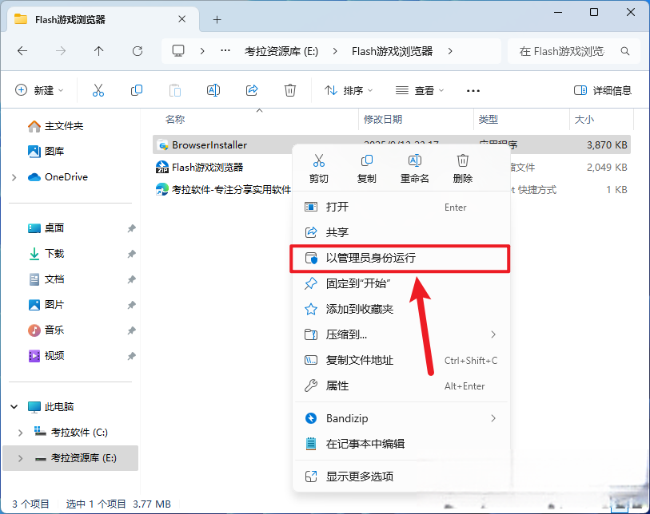Select 显示更多选项 in the context menu
This screenshot has width=650, height=514.
point(401,476)
